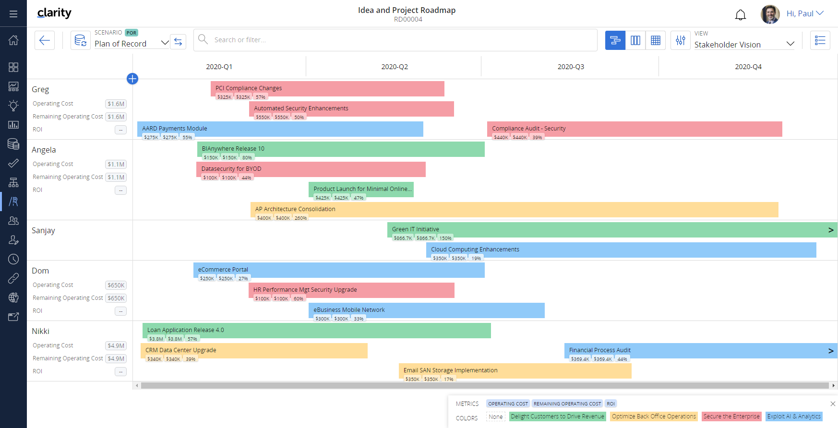
Task: Open the hamburger main menu
Action: click(13, 14)
